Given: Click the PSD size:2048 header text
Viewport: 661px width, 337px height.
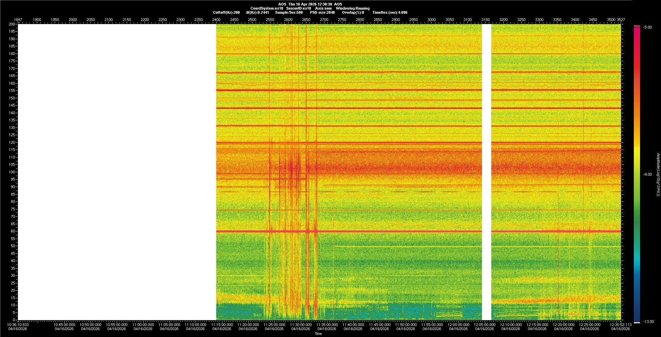Looking at the screenshot, I should point(322,12).
